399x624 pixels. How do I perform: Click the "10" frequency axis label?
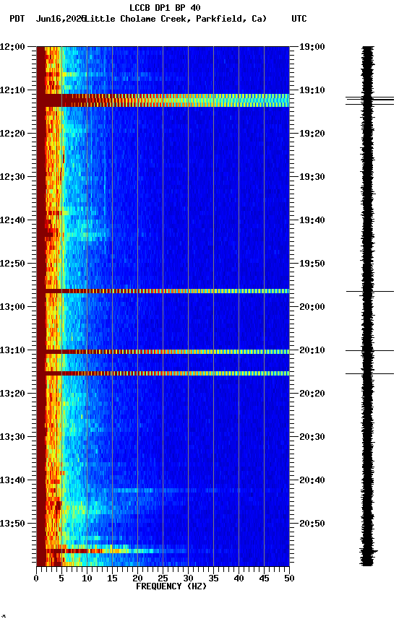87,578
